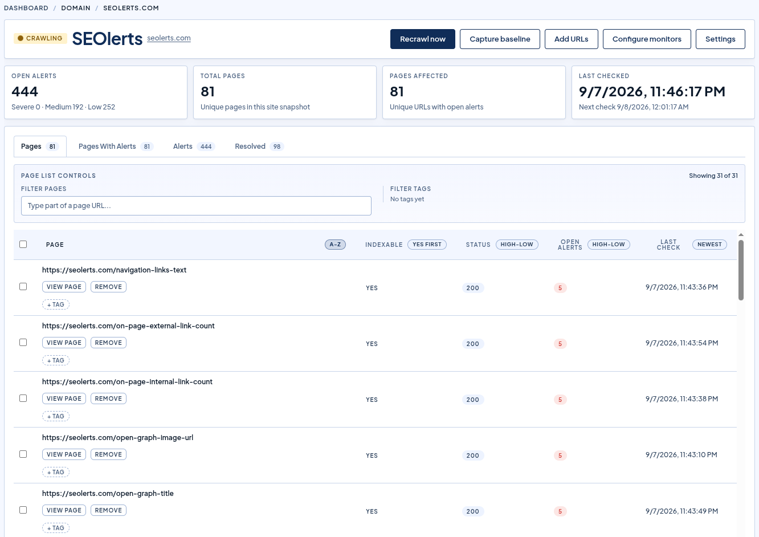Screen dimensions: 759x537
Task: Open alerts badge for navigation-links-text row
Action: pos(560,288)
